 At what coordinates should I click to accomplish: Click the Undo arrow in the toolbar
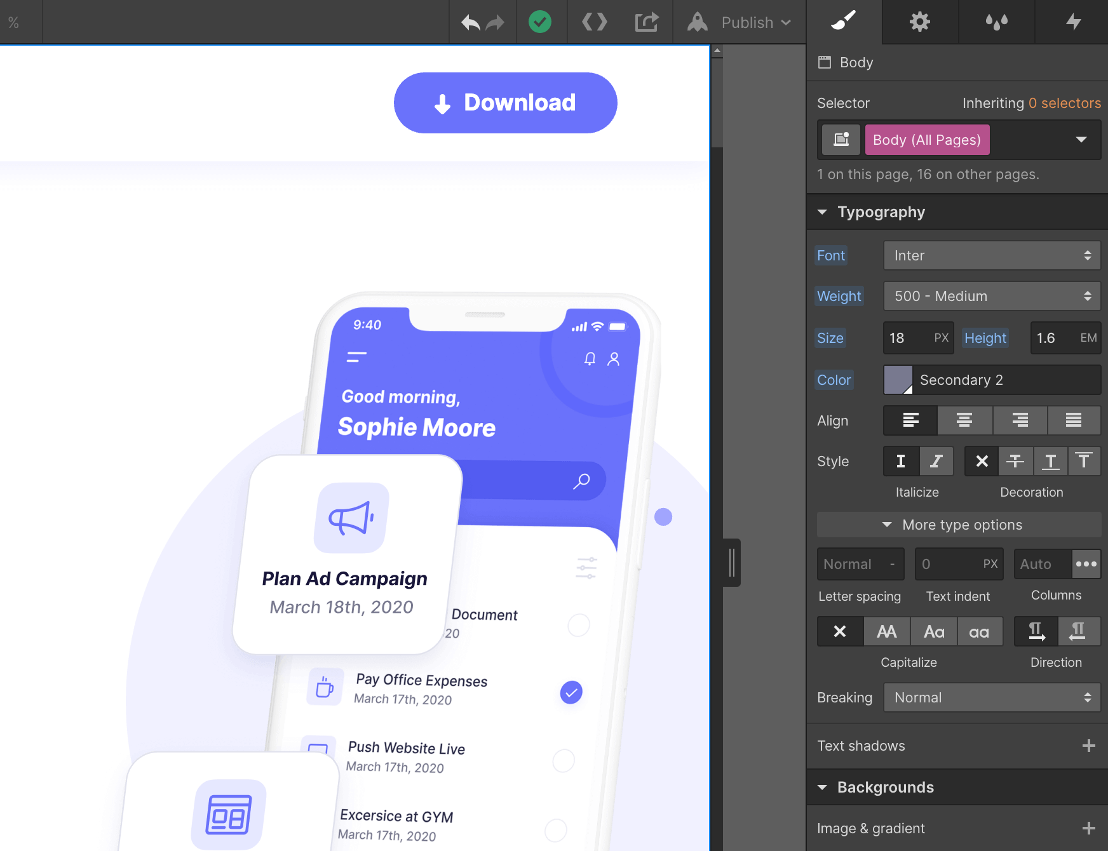pyautogui.click(x=469, y=22)
